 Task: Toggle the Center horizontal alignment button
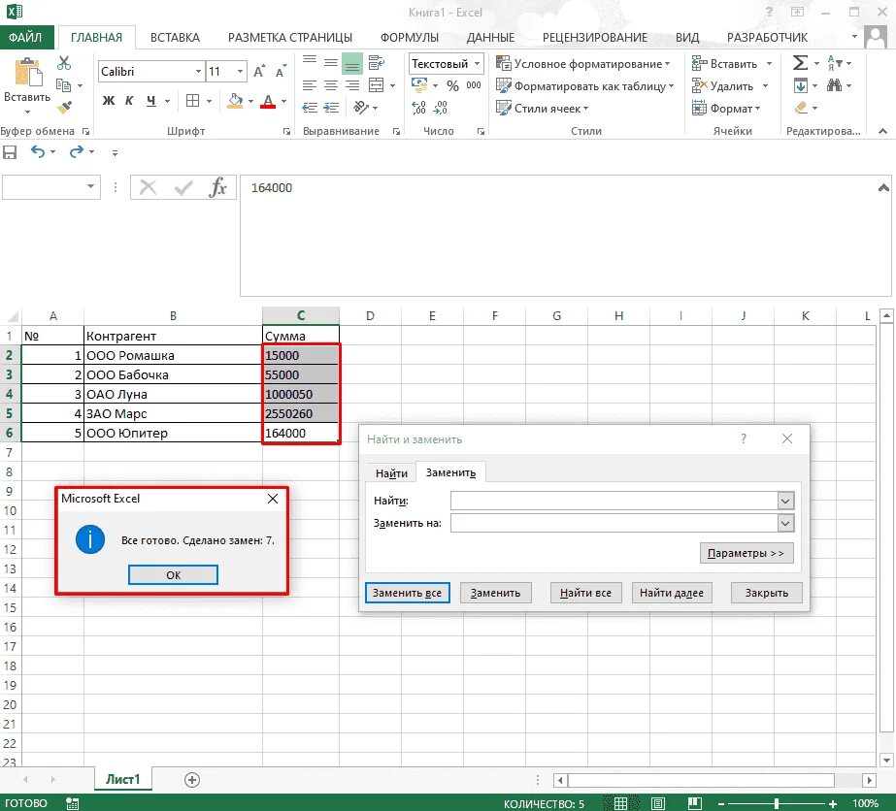click(331, 85)
